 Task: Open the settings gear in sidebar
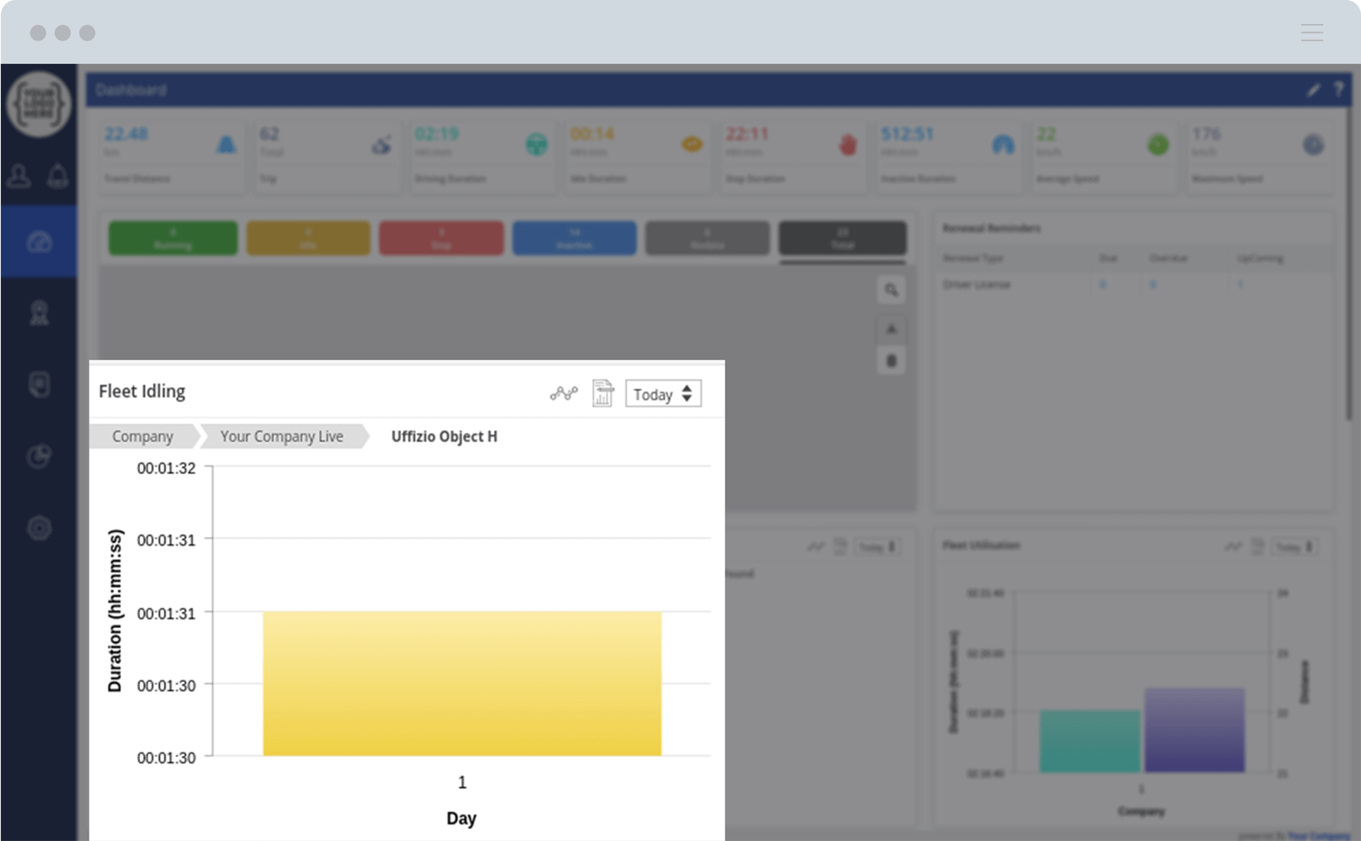(39, 528)
